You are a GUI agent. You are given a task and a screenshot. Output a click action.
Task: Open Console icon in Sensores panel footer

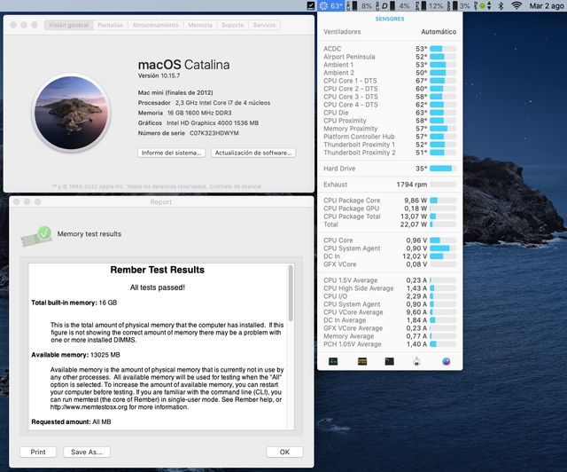(362, 361)
